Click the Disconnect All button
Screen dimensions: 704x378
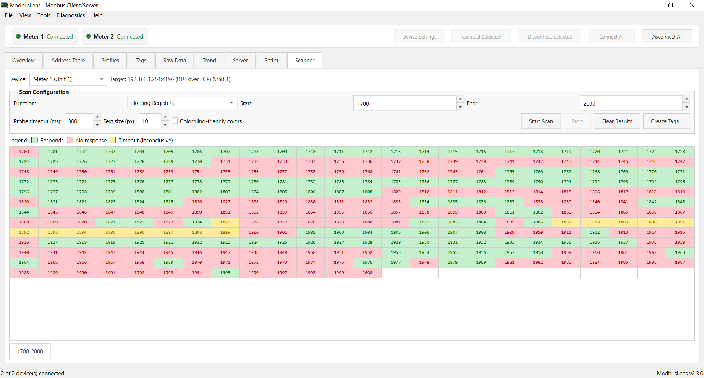tap(667, 37)
